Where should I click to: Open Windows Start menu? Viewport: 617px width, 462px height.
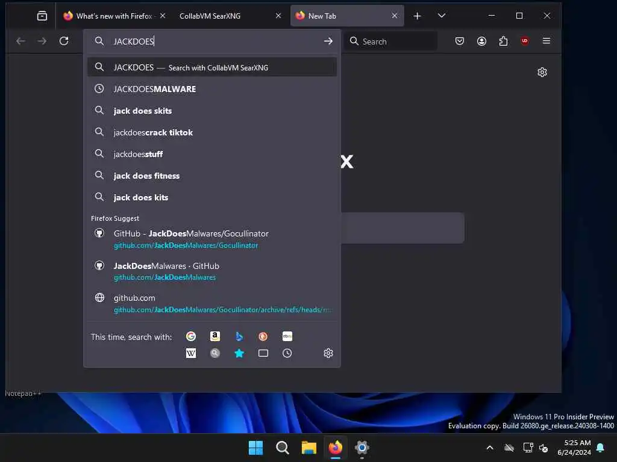click(255, 448)
